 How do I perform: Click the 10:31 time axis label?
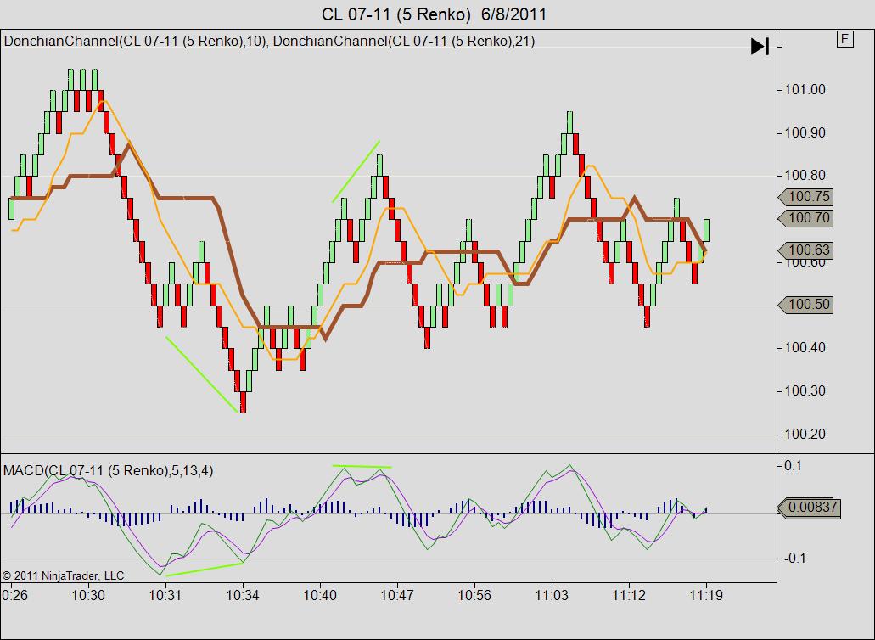(165, 595)
